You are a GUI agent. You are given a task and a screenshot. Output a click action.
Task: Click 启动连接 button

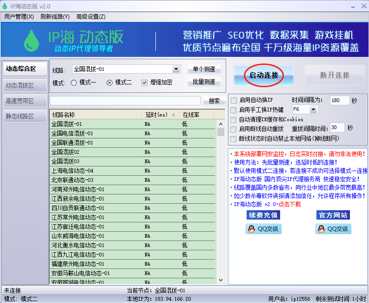[263, 75]
